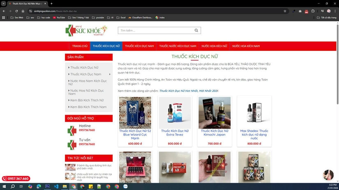The width and height of the screenshot is (339, 190).
Task: Open Cloudflare Dashboard bookmark
Action: pos(140,18)
